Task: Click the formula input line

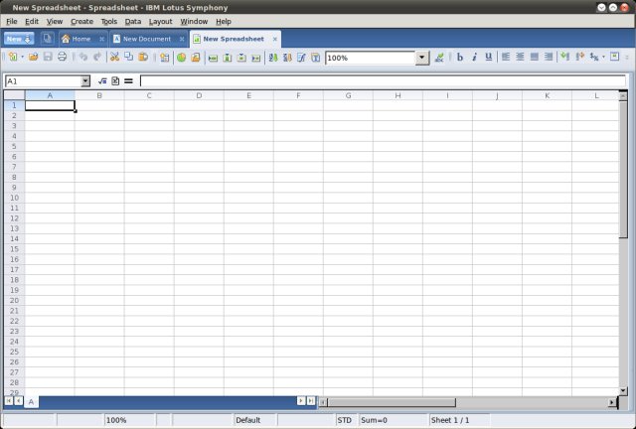Action: coord(382,80)
